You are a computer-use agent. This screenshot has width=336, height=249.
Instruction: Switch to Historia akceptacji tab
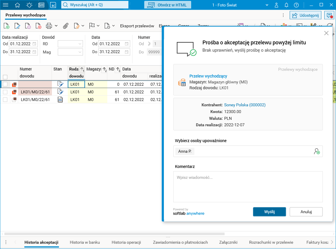[41, 242]
